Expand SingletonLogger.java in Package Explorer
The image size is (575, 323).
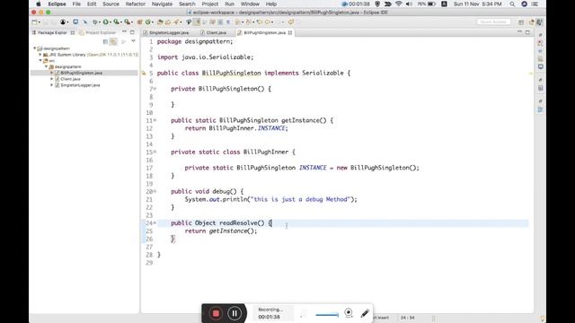pos(52,85)
